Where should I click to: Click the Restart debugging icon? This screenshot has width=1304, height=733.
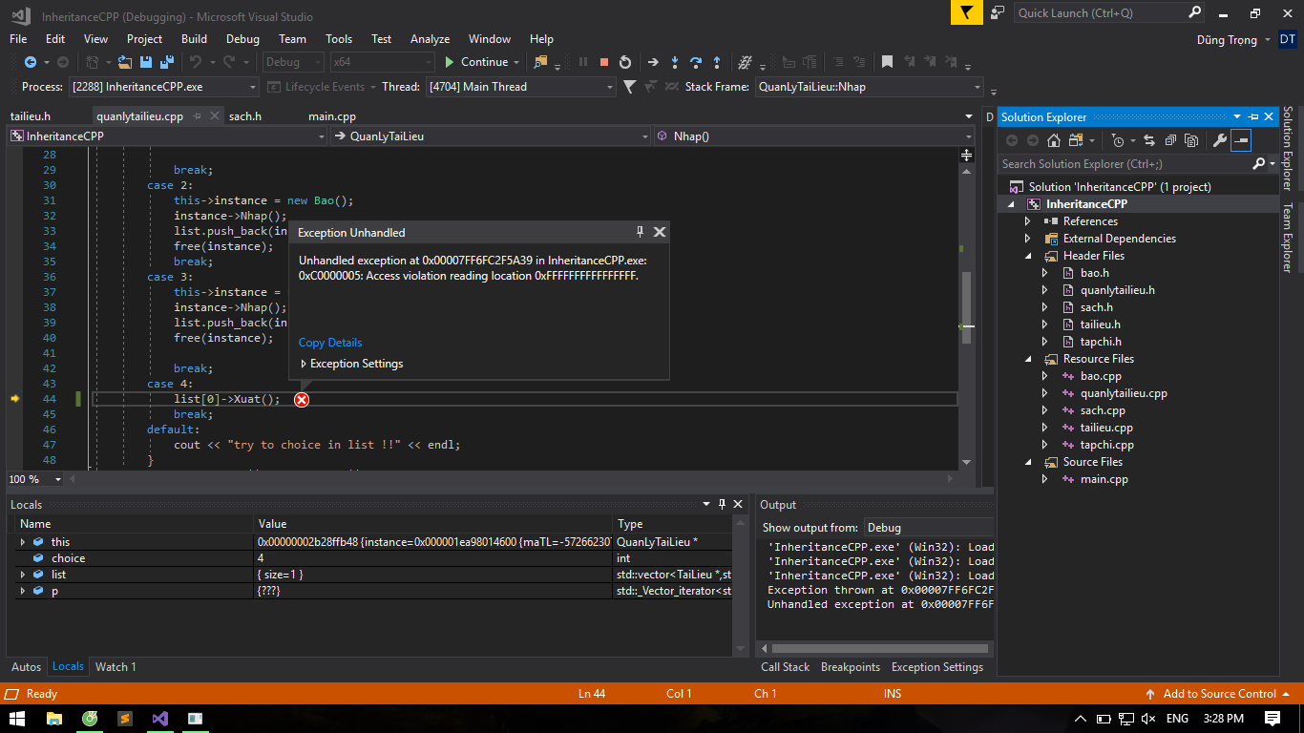(625, 62)
